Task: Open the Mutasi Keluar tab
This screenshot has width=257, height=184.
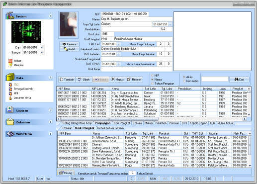Action: pos(225,123)
